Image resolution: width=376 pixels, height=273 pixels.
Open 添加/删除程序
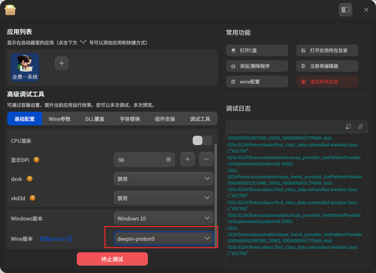tap(257, 66)
